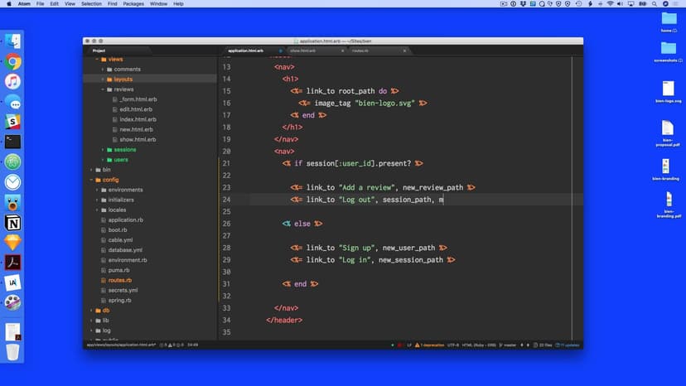
Task: Click the UTF-8 encoding selector
Action: 453,345
